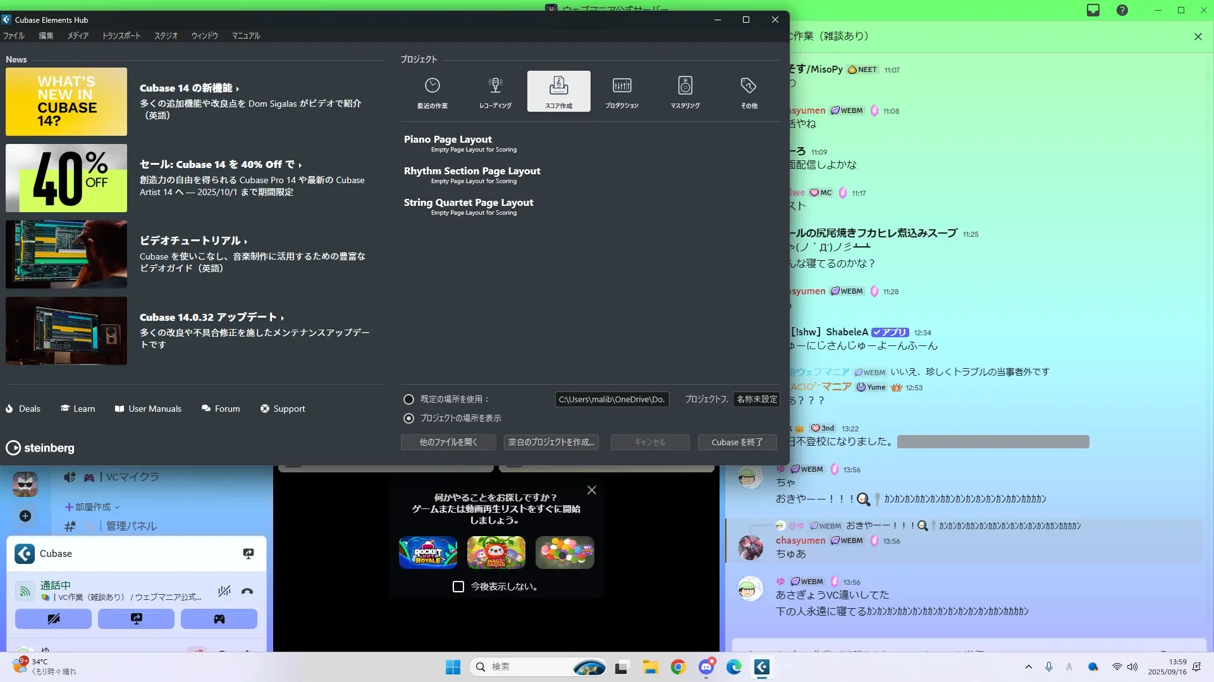
Task: Check the 今後表示しない checkbox
Action: pyautogui.click(x=458, y=587)
